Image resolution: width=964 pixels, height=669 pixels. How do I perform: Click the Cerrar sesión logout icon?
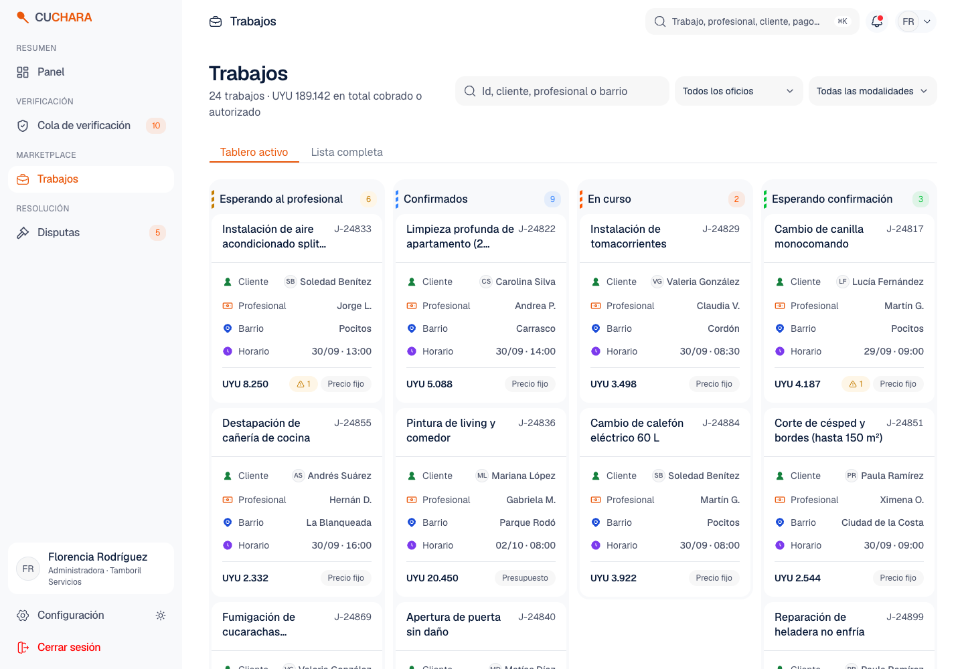point(23,648)
